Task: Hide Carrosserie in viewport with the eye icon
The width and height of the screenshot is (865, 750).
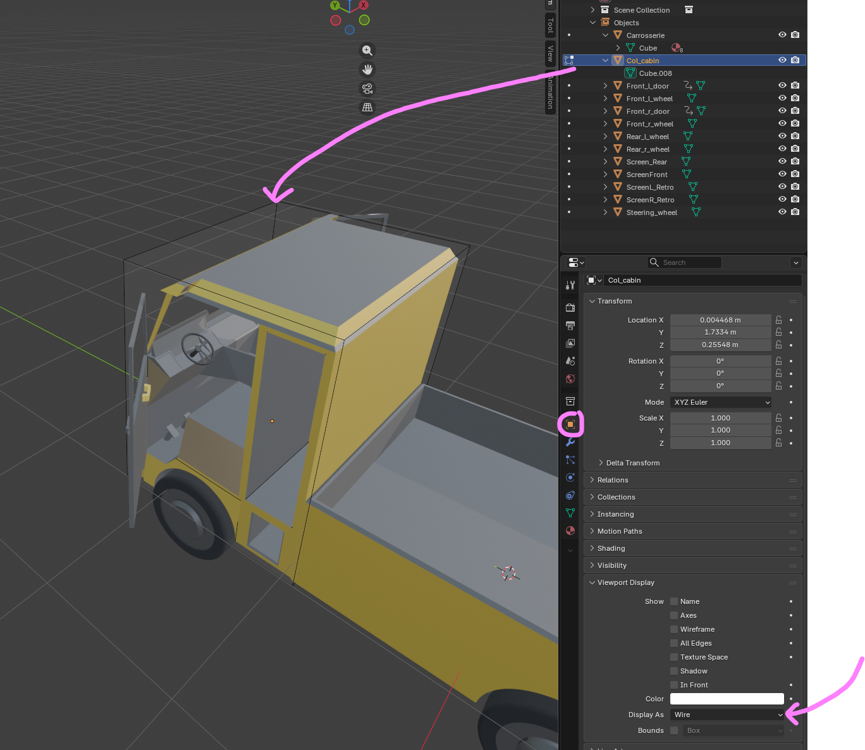Action: click(782, 35)
